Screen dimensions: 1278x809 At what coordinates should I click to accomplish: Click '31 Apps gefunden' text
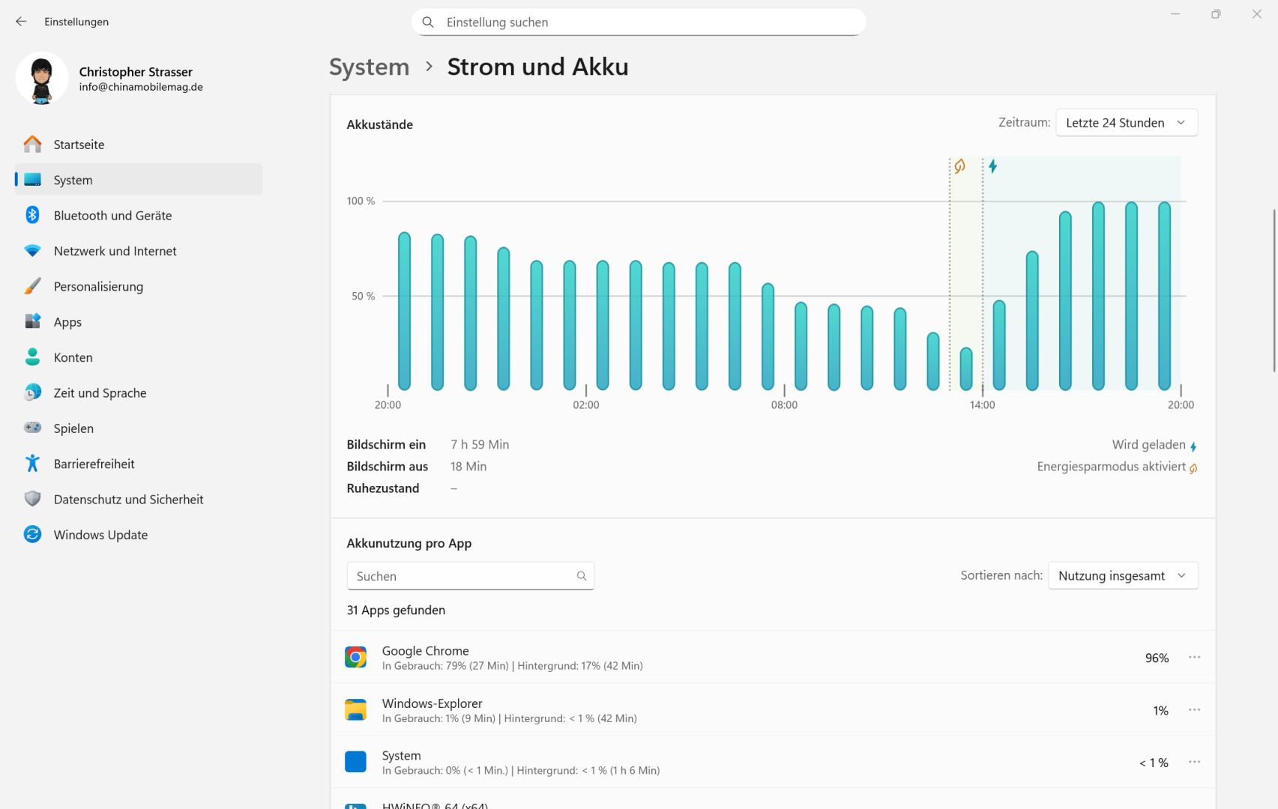point(396,610)
